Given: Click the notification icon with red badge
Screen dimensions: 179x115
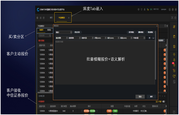Looking at the screenshot, I should tap(174, 65).
